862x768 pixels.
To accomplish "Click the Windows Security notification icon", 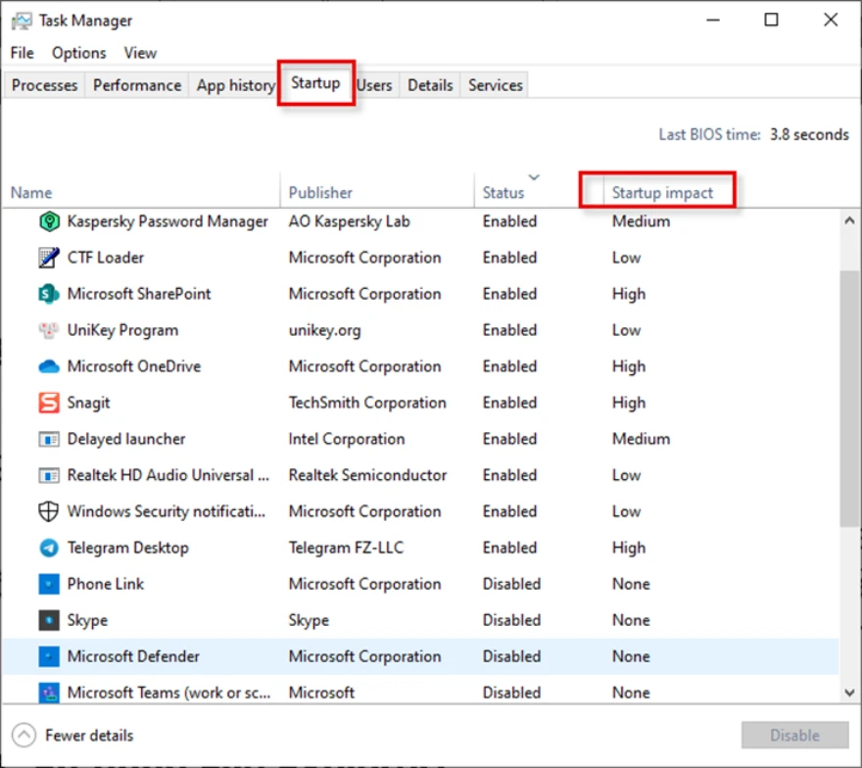I will point(49,511).
